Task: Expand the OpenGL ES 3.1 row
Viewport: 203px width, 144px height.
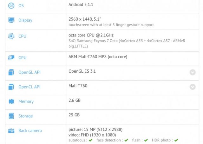Action: [193, 72]
